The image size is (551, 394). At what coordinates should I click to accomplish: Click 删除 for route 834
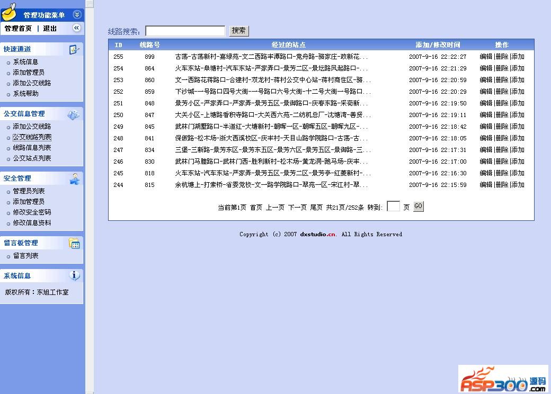502,149
